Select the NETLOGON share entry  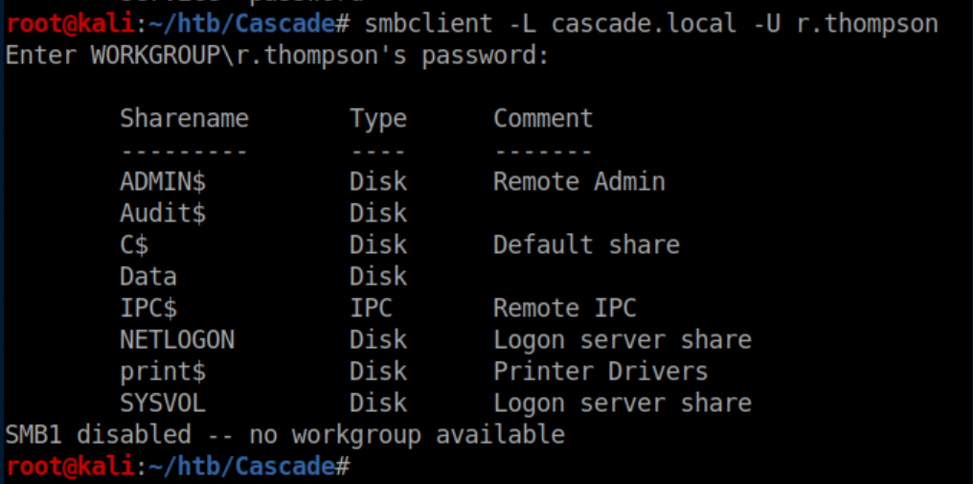[177, 339]
